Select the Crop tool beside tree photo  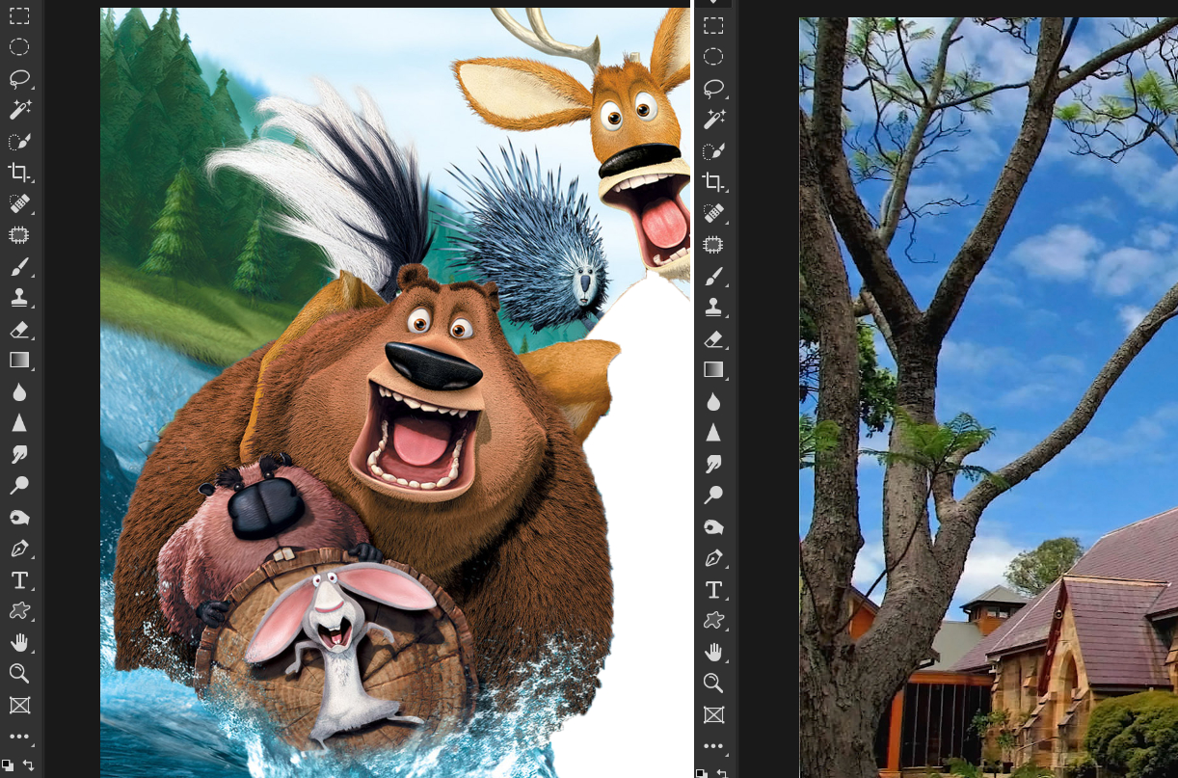point(713,182)
